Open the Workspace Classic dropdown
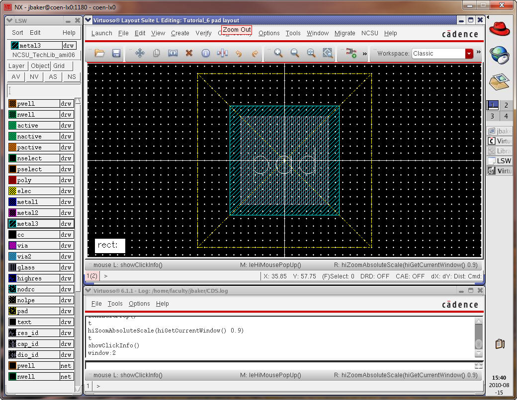 pyautogui.click(x=469, y=54)
